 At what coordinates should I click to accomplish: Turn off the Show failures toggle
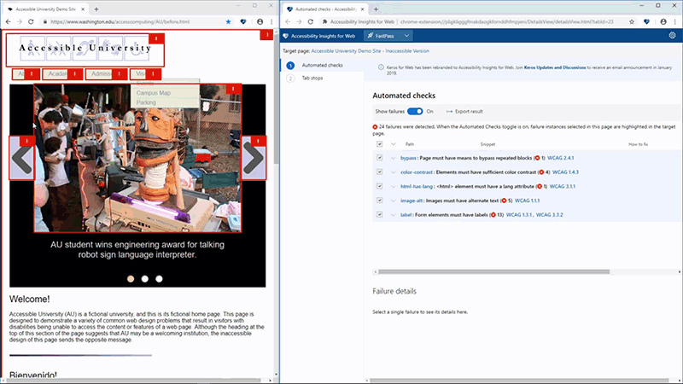coord(415,111)
